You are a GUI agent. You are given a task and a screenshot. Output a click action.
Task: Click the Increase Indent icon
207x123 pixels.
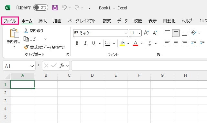pos(202,43)
